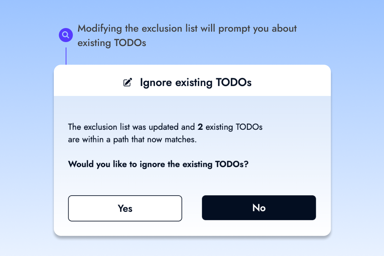
Task: Click 'TODOs?' at end of question
Action: pos(232,164)
